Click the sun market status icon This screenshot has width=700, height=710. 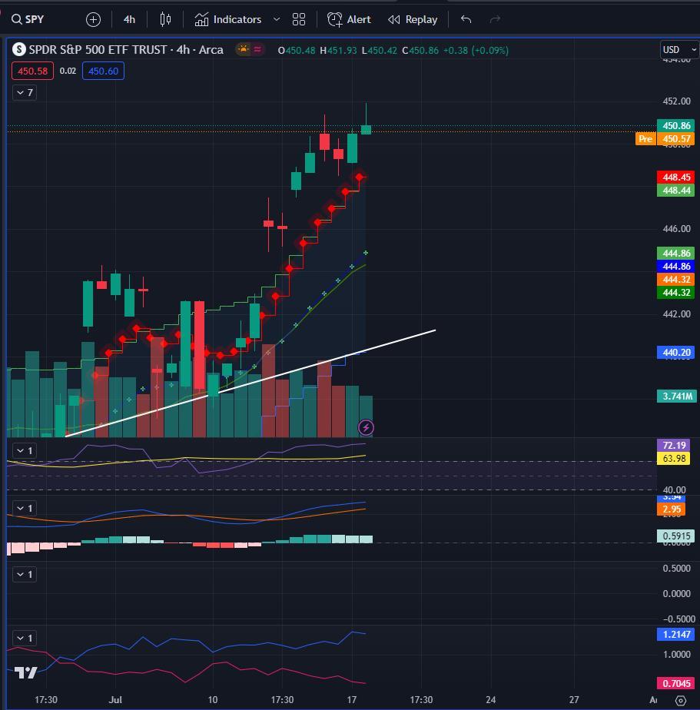click(244, 49)
